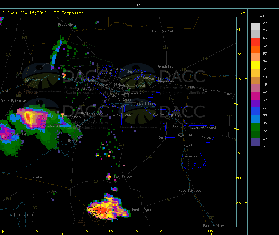Click the Carmensa place label
Image resolution: width=279 pixels, height=235 pixels.
tap(190, 156)
